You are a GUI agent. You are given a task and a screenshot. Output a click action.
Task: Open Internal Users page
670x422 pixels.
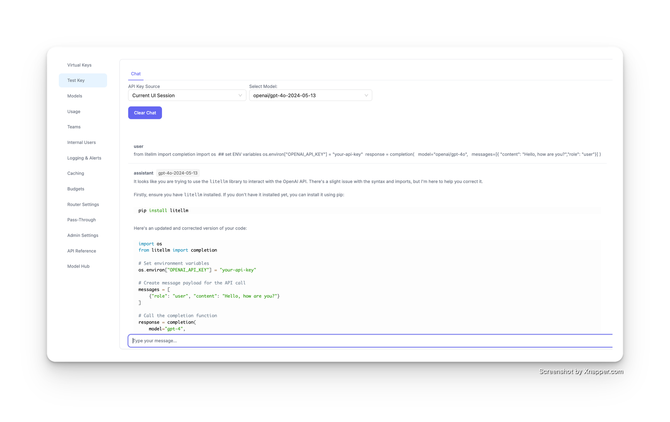81,142
